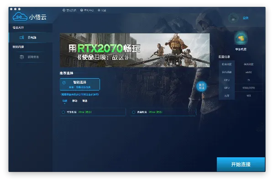This screenshot has width=274, height=182.
Task: Click the blue hint link under 智能选择
Action: [79, 95]
